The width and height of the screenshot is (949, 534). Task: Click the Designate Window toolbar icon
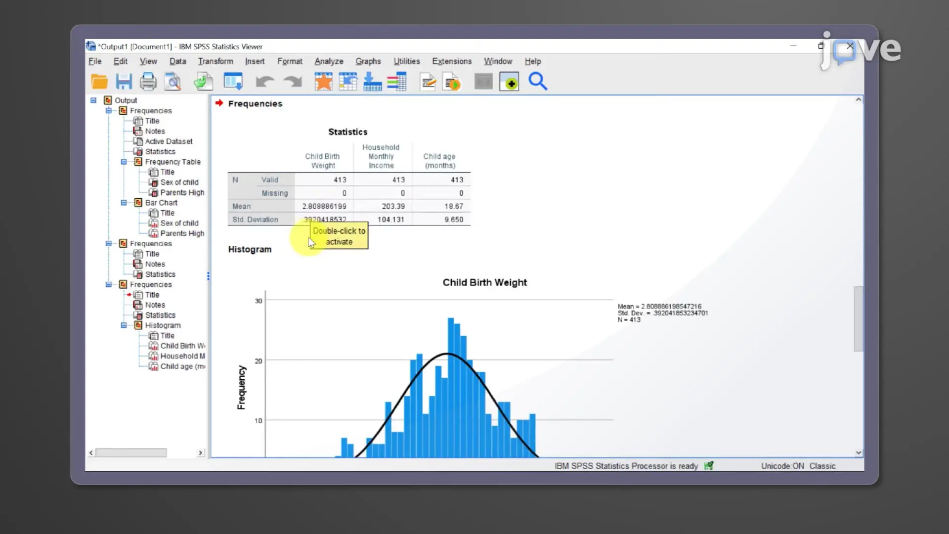click(x=483, y=82)
